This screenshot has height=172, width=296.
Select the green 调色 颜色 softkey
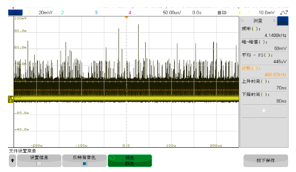coord(130,161)
